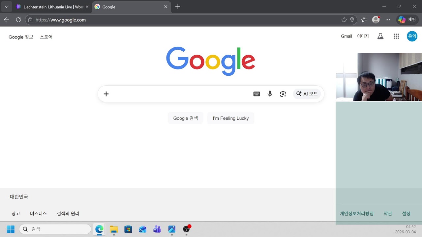Open the on-screen keyboard input tool
Image resolution: width=422 pixels, height=237 pixels.
[x=256, y=94]
